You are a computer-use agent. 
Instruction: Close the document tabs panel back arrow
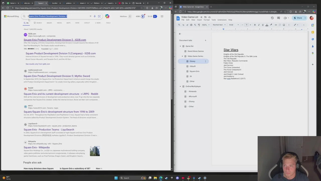[x=180, y=34]
